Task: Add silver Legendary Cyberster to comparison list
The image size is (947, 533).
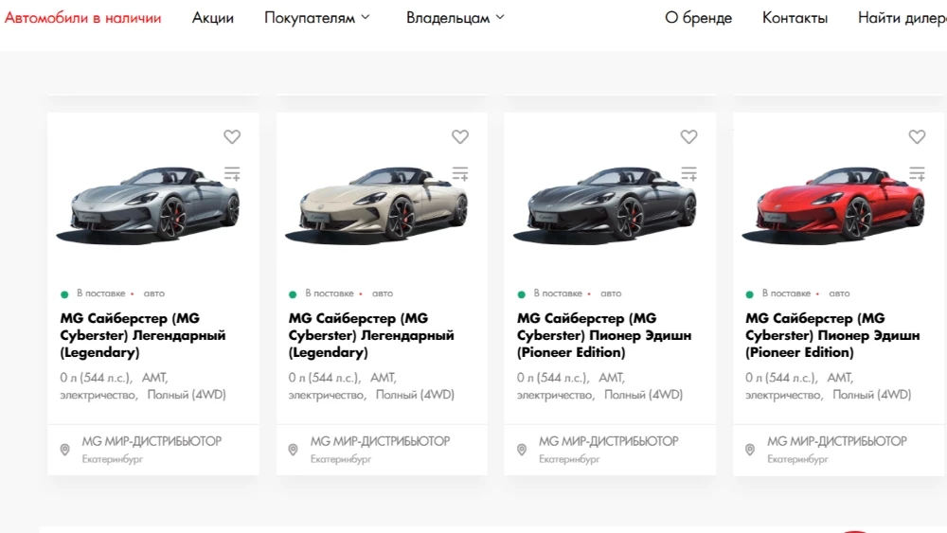Action: point(233,174)
